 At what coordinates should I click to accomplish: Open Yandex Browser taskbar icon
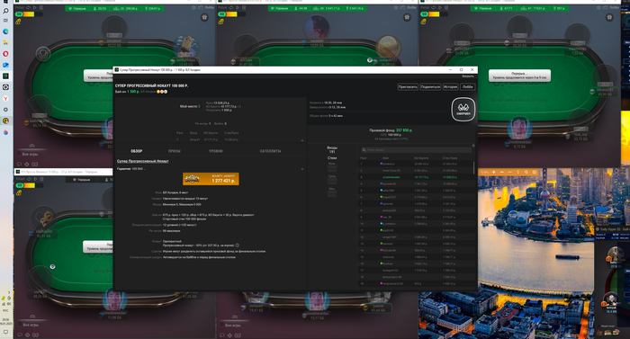5,98
